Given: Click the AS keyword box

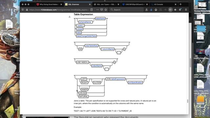Looking at the screenshot, I should [80, 49].
